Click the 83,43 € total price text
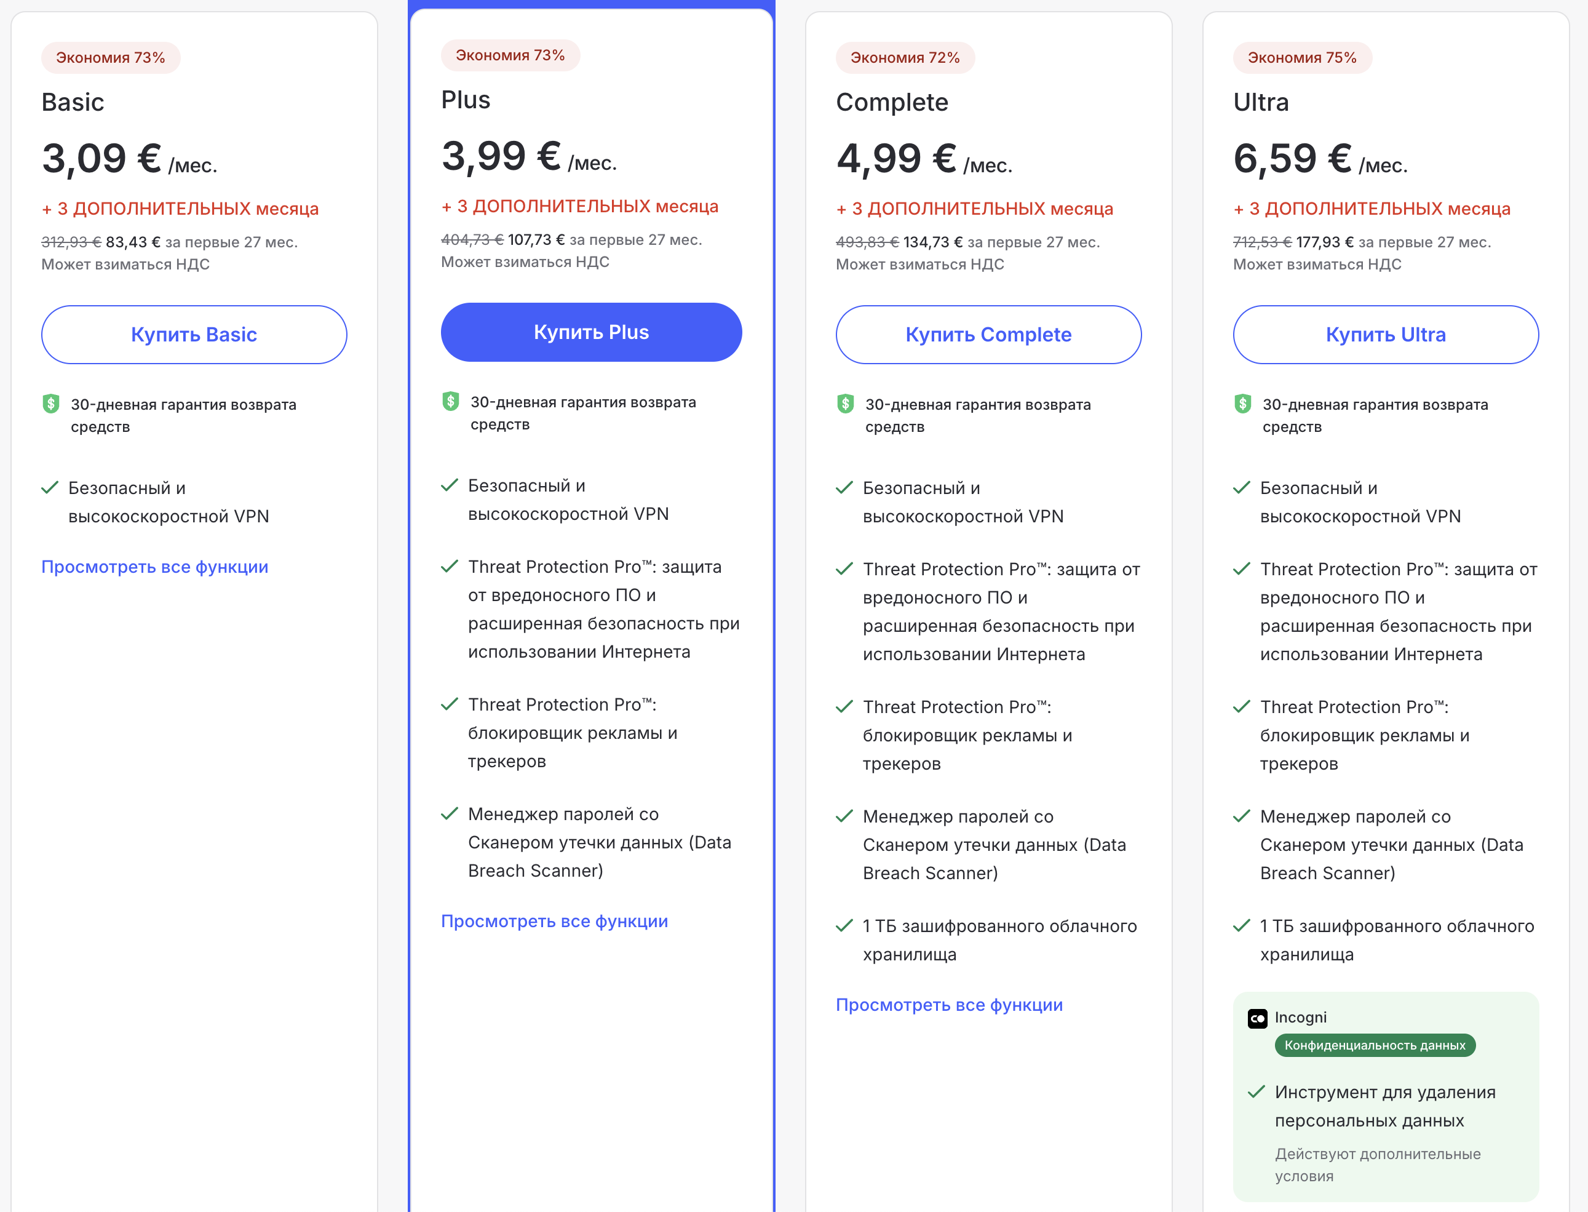The height and width of the screenshot is (1212, 1588). pos(133,242)
